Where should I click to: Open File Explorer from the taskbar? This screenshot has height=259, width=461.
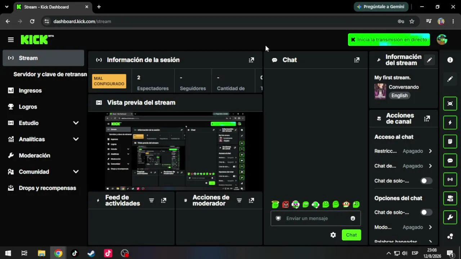(x=41, y=253)
